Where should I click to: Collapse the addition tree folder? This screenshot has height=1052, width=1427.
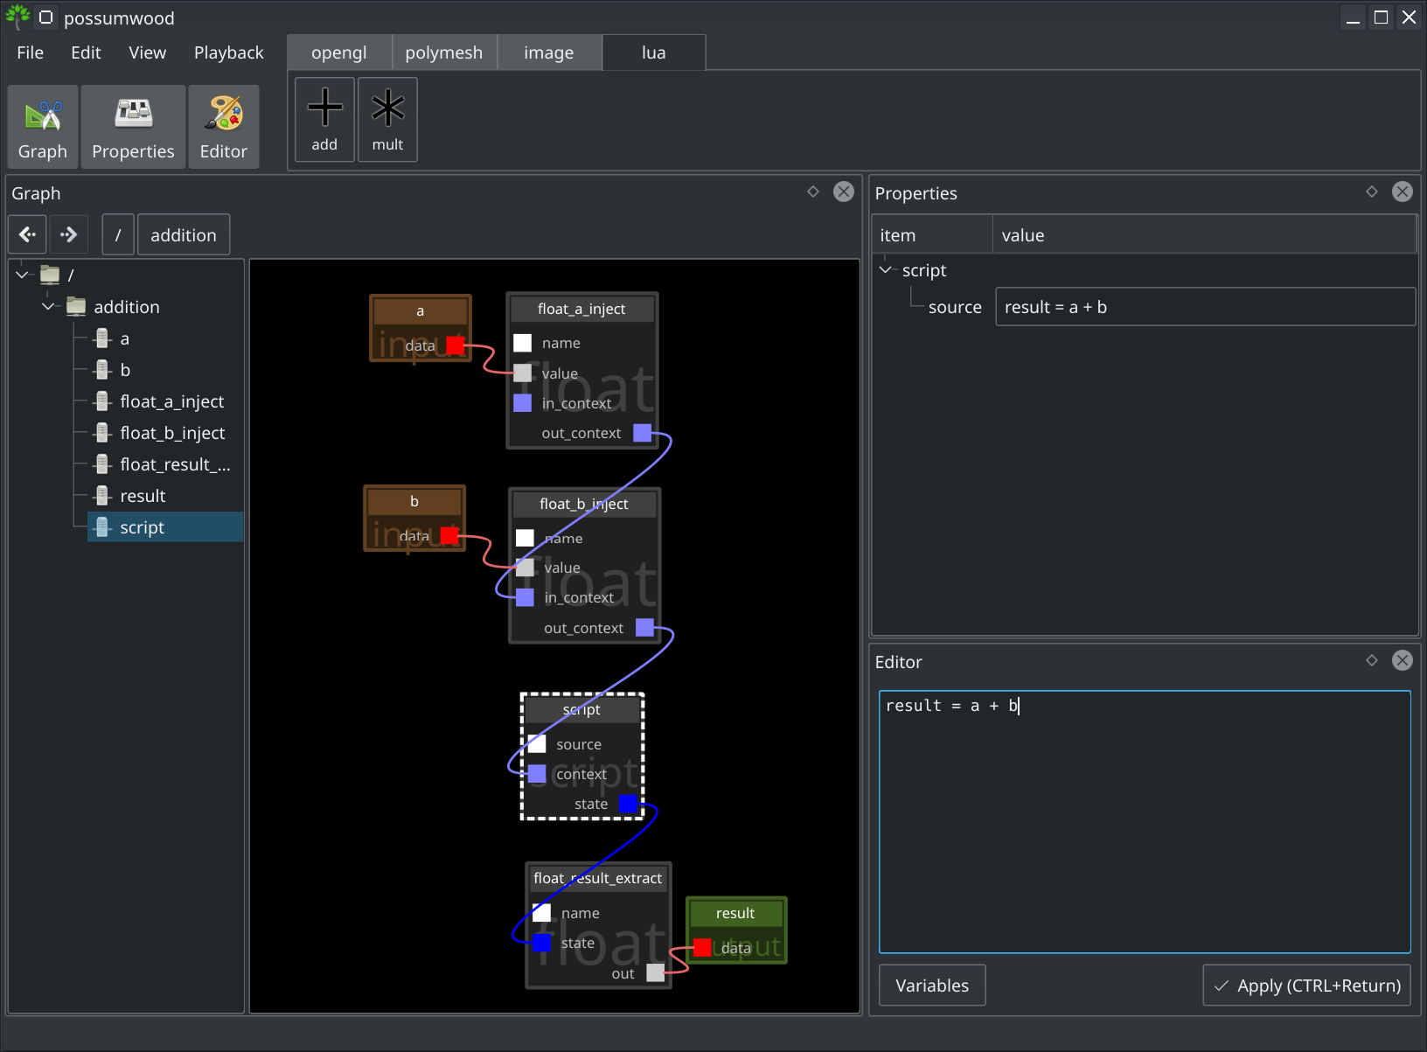click(x=48, y=306)
